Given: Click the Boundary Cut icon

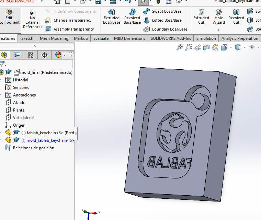Looking at the screenshot, I should tap(250, 29).
